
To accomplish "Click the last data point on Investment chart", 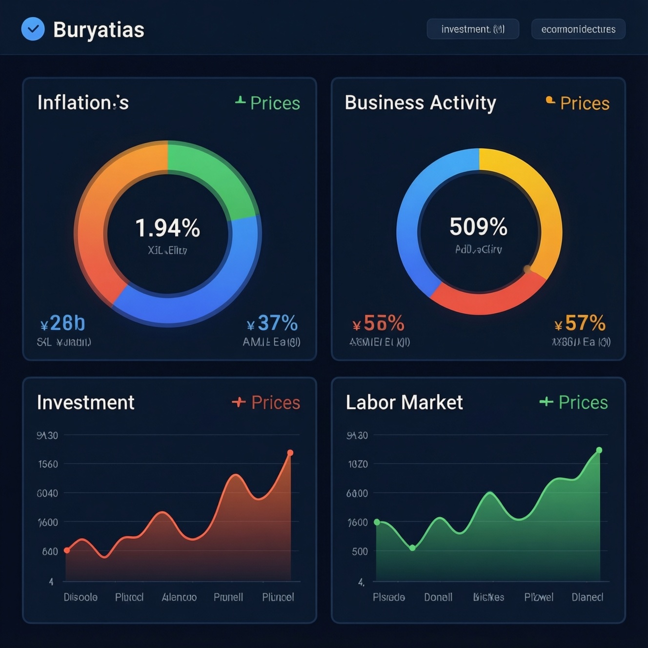I will click(x=290, y=453).
